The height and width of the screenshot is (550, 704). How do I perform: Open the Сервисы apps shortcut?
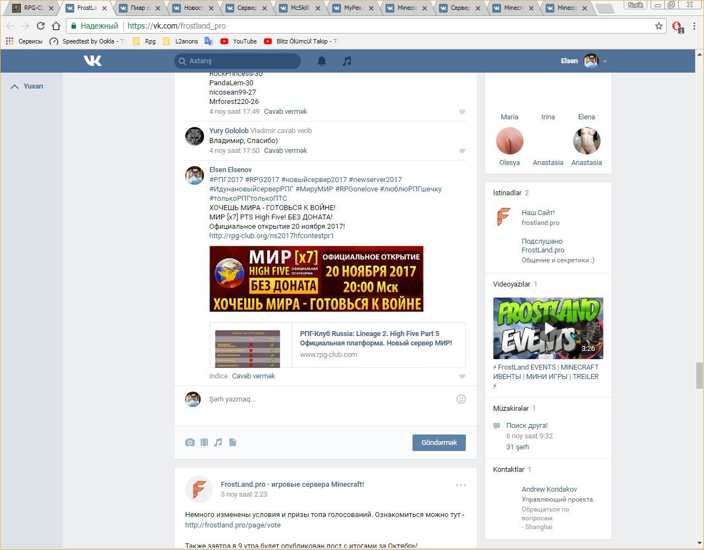pos(24,41)
